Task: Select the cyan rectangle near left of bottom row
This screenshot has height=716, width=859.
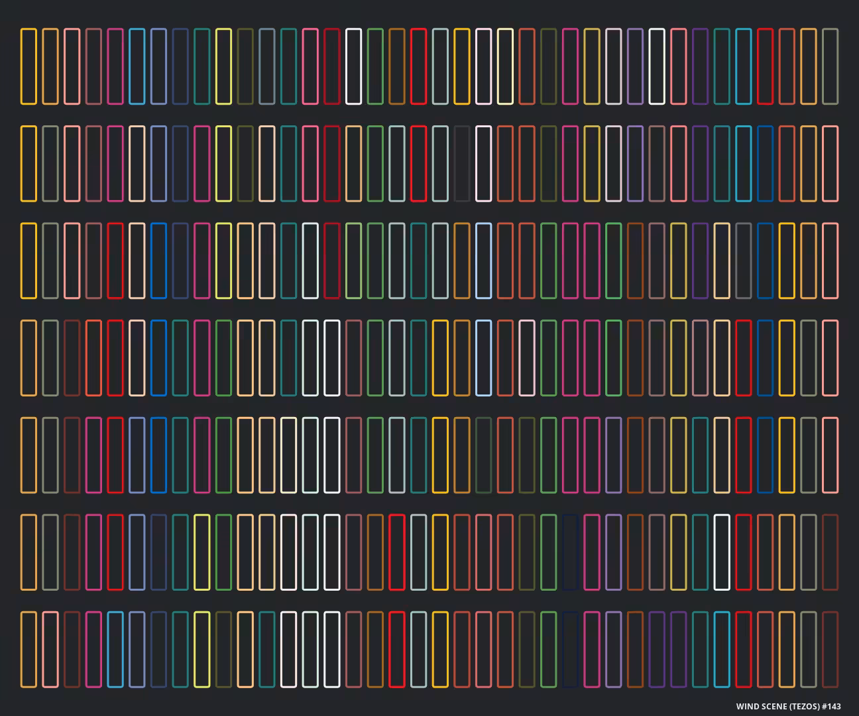Action: coord(115,650)
